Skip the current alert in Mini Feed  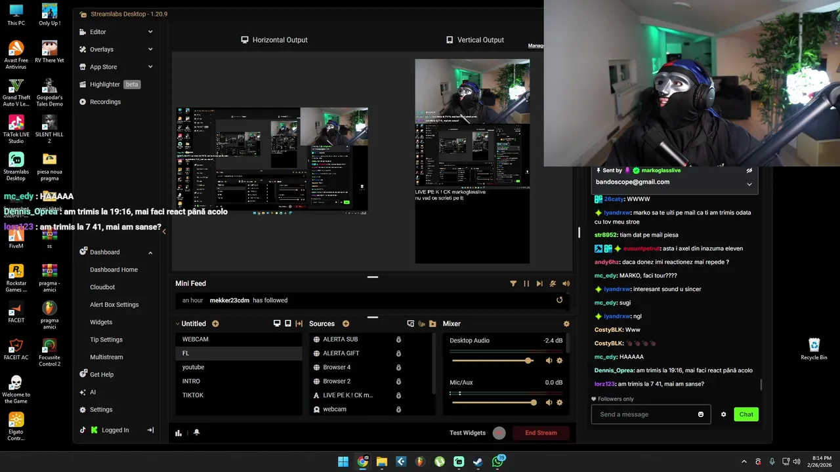(539, 284)
